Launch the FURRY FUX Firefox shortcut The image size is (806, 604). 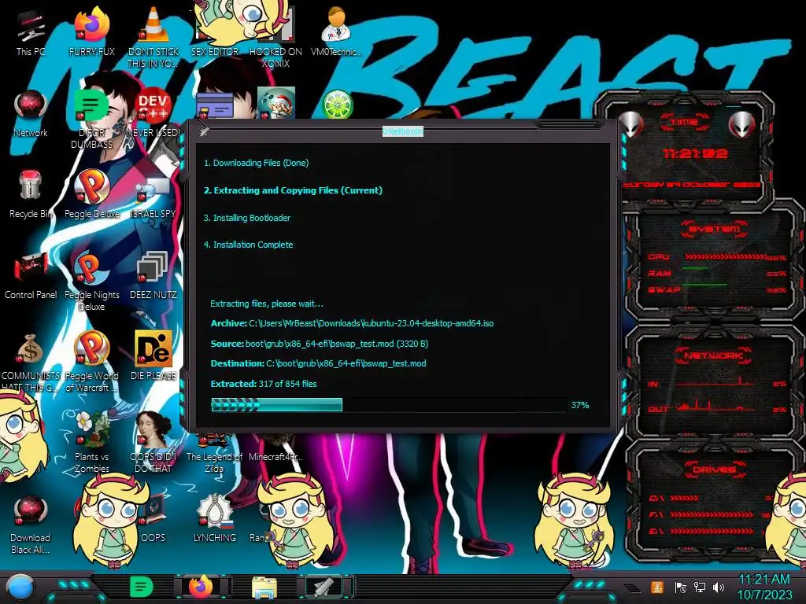pyautogui.click(x=91, y=31)
